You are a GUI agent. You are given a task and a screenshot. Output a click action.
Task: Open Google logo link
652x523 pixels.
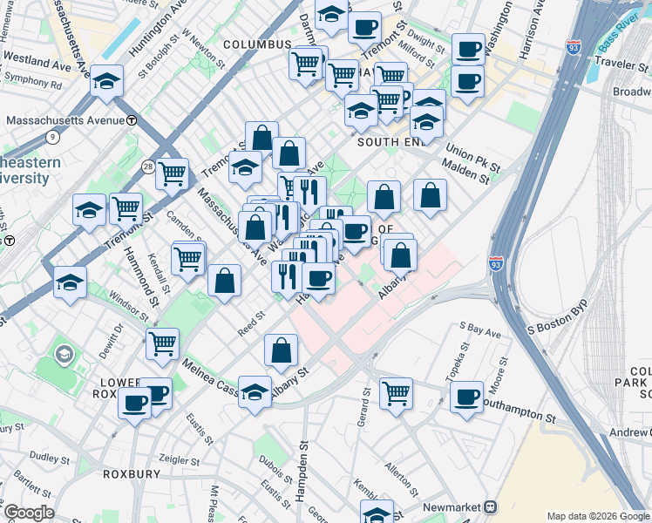[29, 513]
